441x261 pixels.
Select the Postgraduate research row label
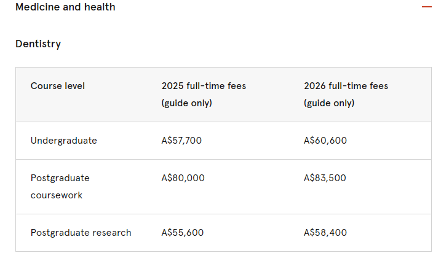click(81, 233)
